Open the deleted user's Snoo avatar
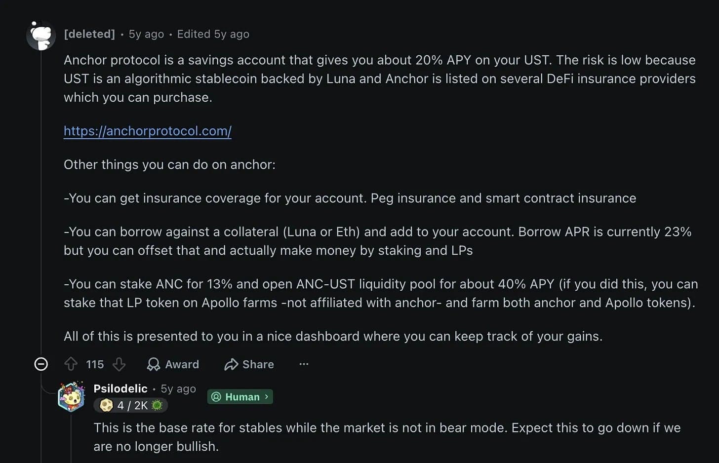Viewport: 719px width, 463px height. coord(41,36)
